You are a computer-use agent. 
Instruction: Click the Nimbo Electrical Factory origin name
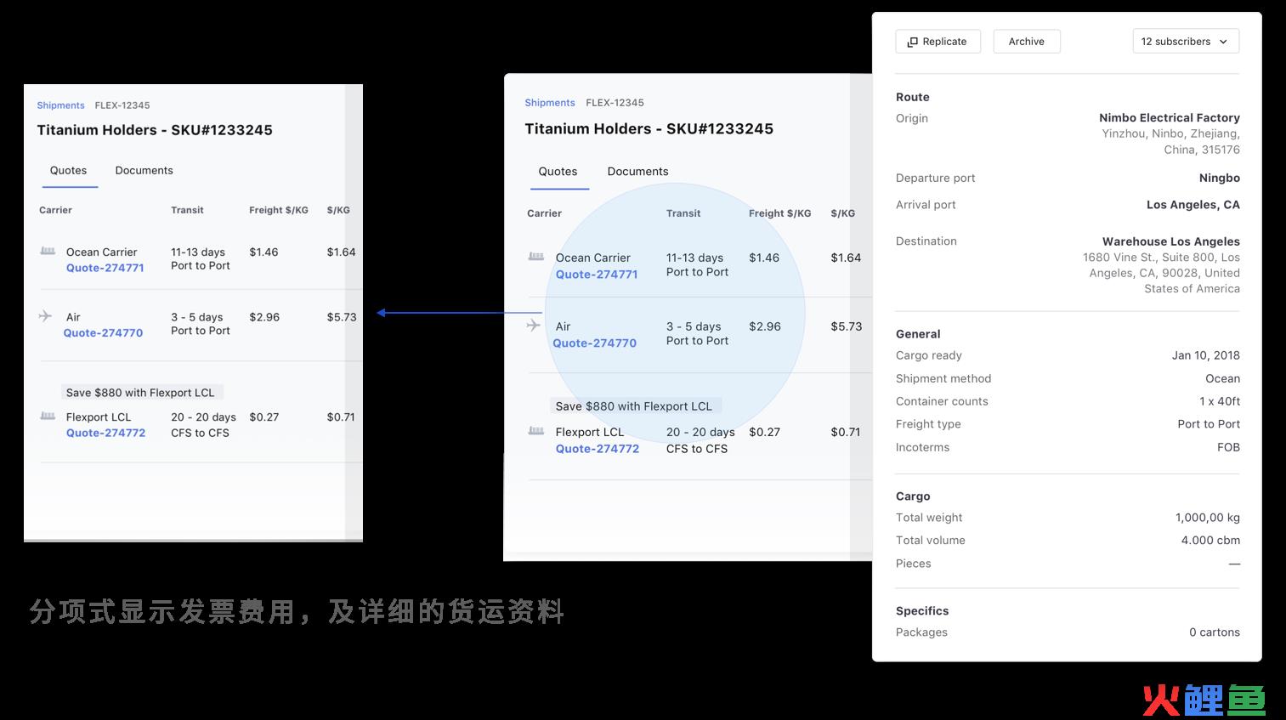1170,118
